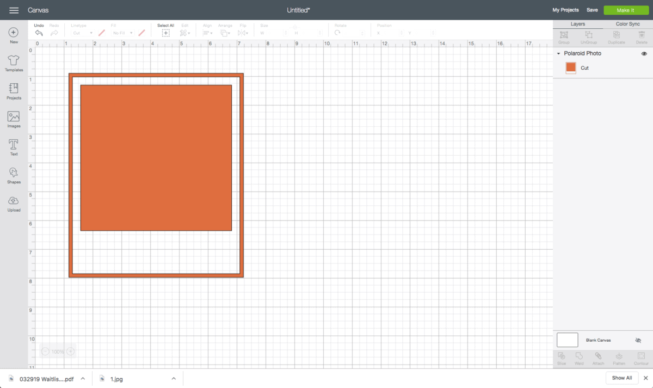The height and width of the screenshot is (388, 653).
Task: Toggle Blank Canvas visibility
Action: [x=638, y=340]
